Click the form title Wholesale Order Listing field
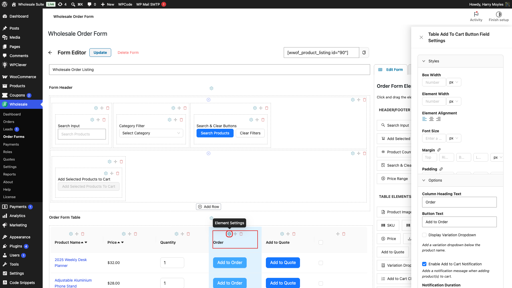Viewport: 512px width, 288px height. click(210, 70)
